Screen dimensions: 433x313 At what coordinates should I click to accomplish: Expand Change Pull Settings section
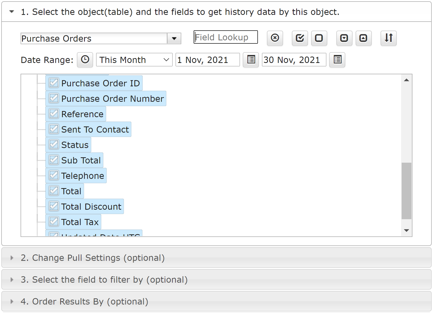pos(93,258)
